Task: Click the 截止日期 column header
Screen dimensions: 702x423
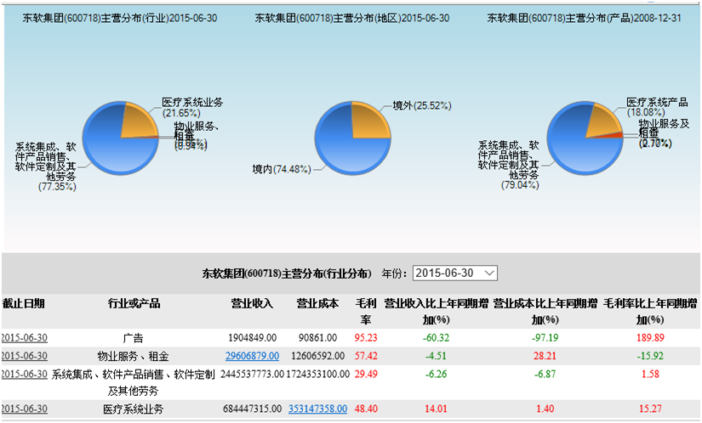Action: (x=24, y=303)
